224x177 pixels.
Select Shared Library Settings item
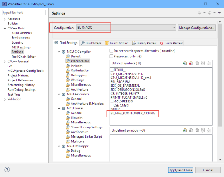tap(87, 127)
